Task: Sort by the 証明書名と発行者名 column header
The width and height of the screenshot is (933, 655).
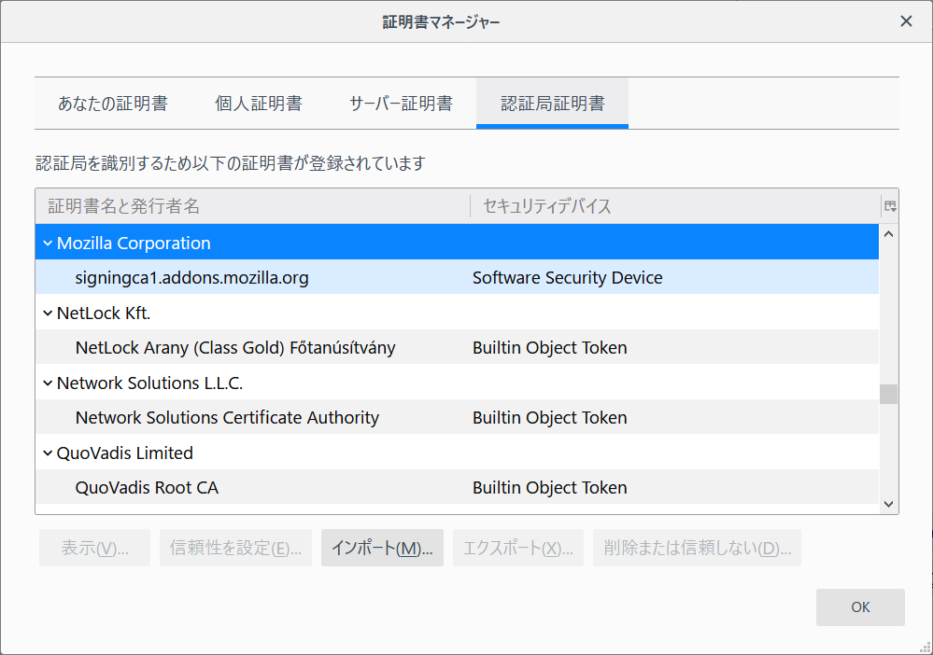Action: coord(253,206)
